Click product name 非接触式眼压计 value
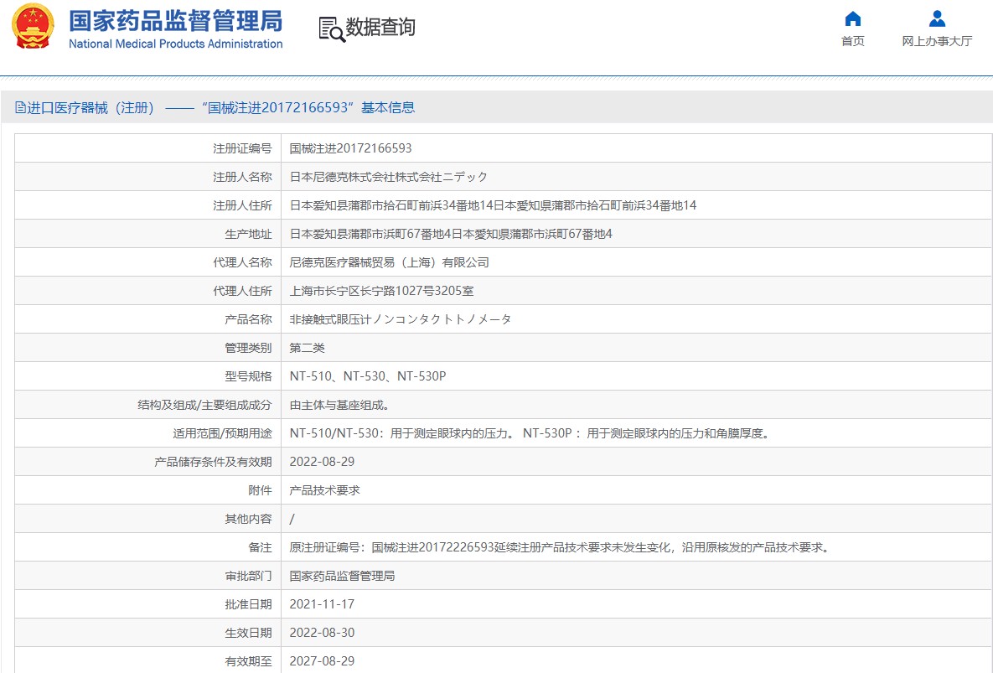993x673 pixels. pyautogui.click(x=401, y=319)
